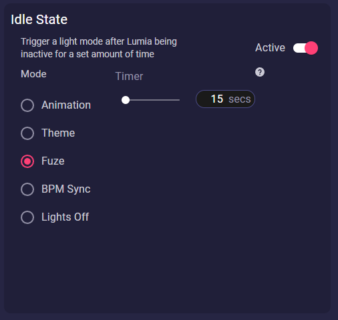Image resolution: width=338 pixels, height=320 pixels.
Task: Toggle the Active switch off
Action: click(x=305, y=48)
